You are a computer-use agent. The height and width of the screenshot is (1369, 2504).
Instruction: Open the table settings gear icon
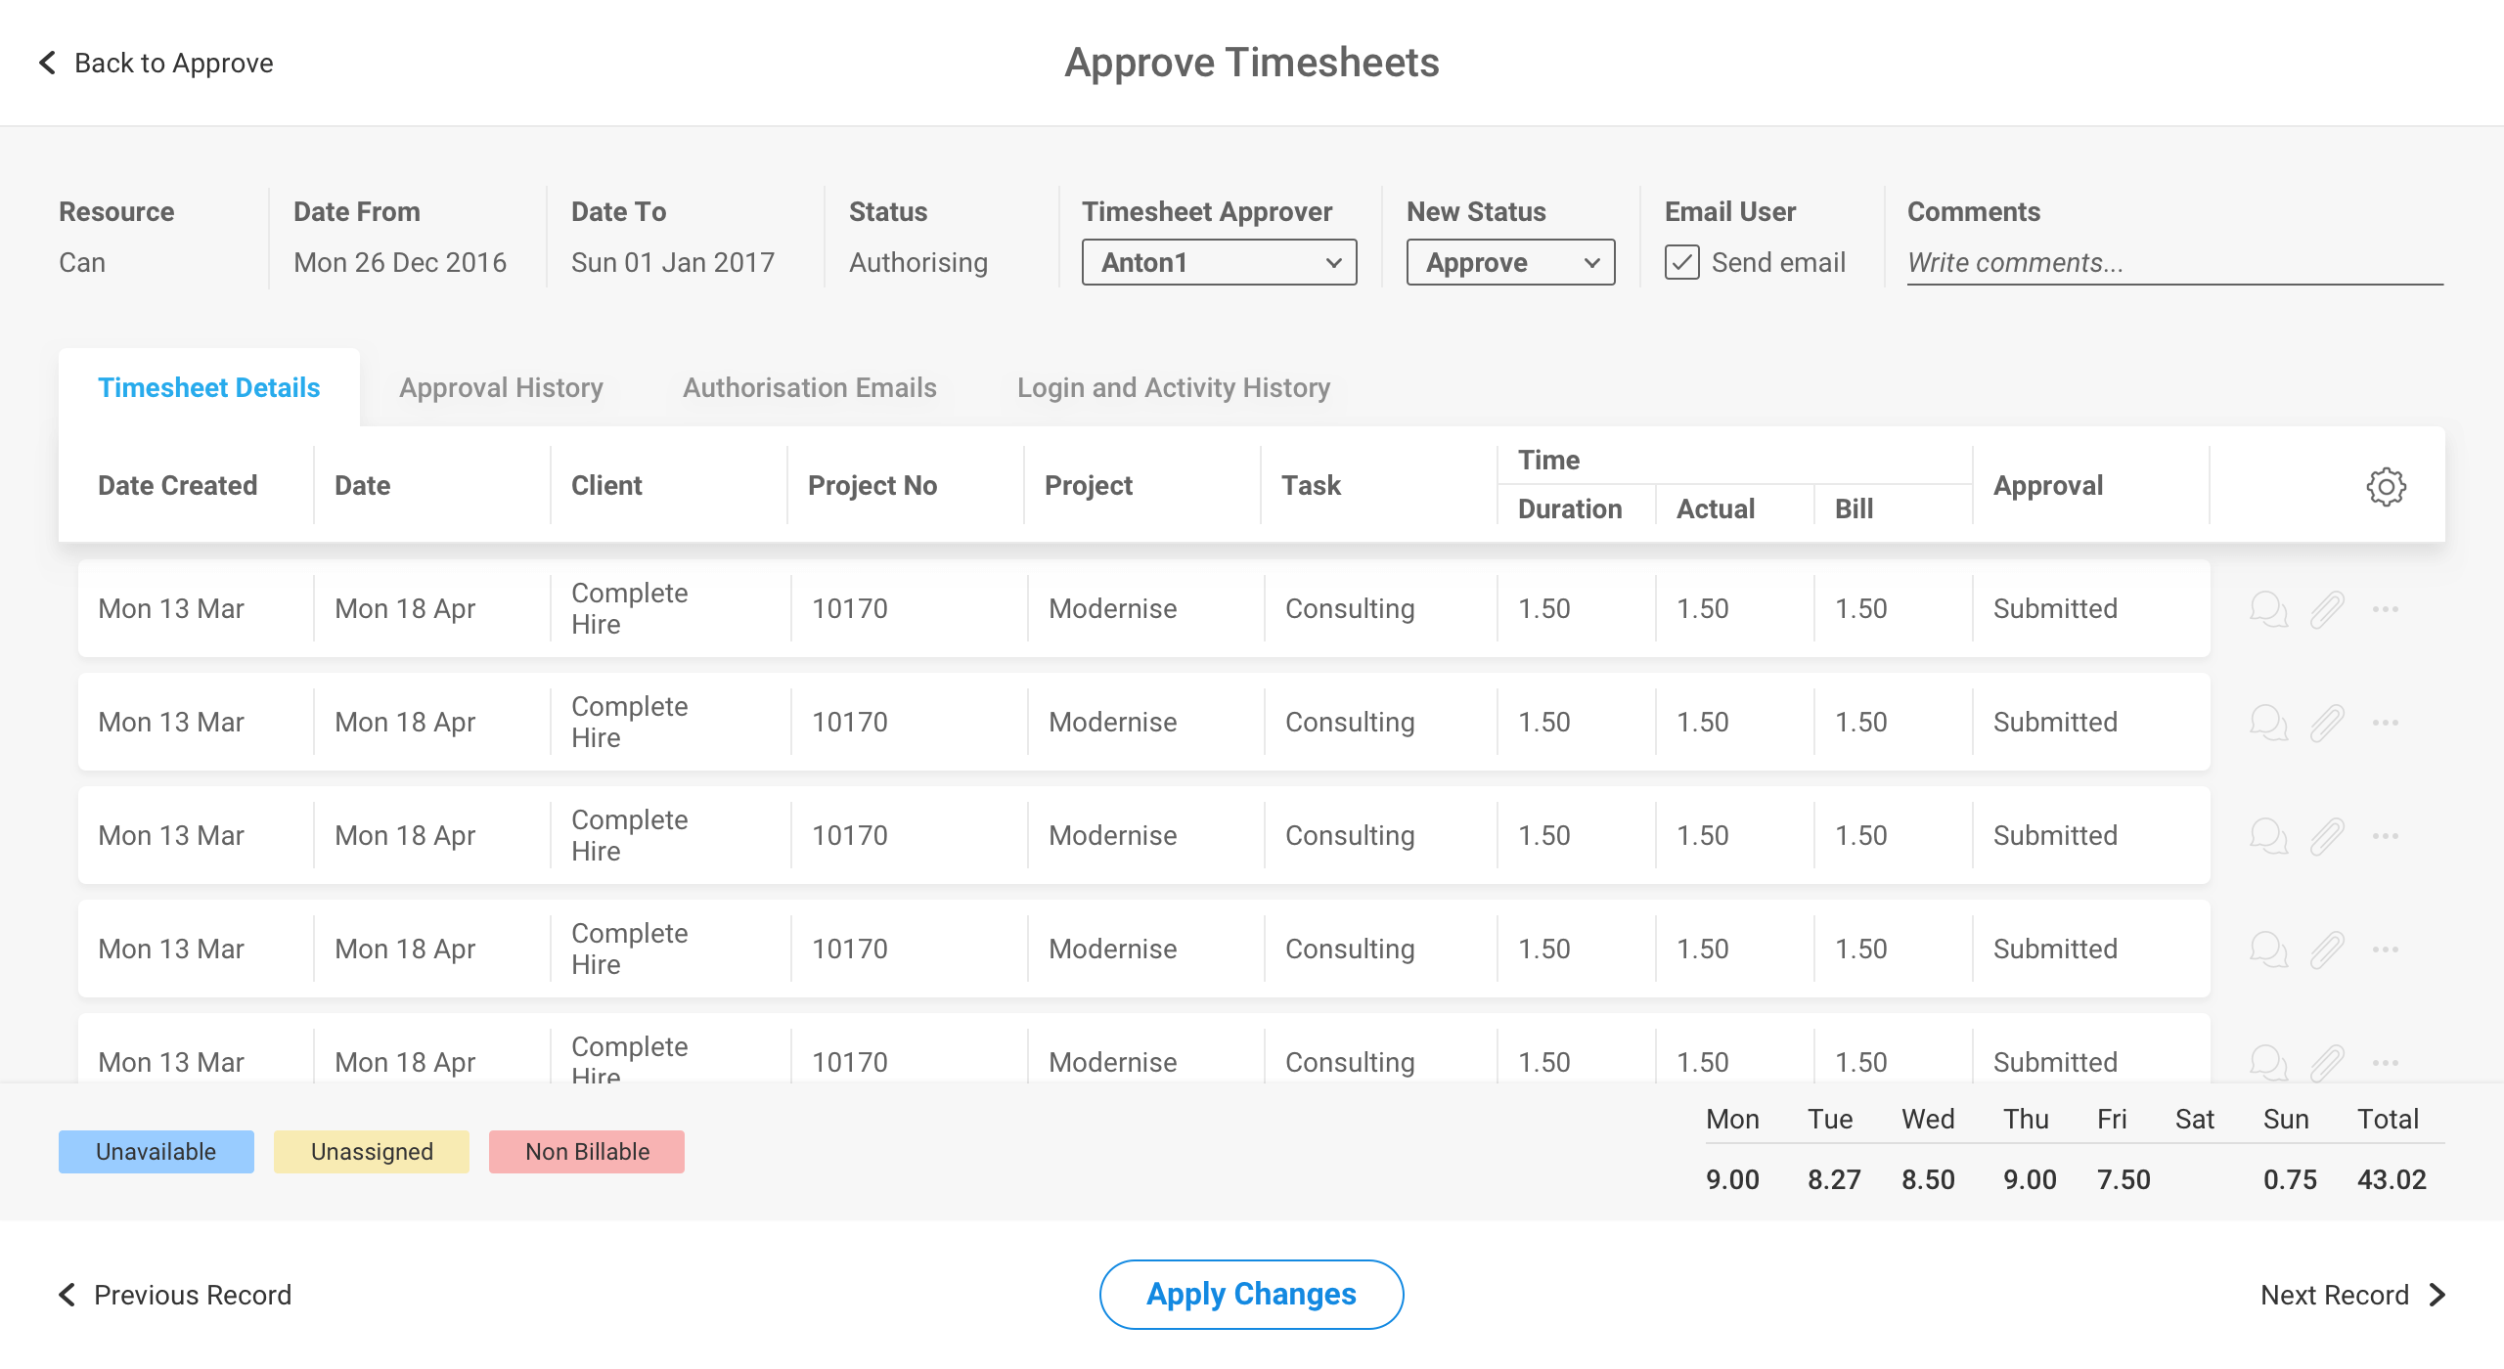click(x=2386, y=486)
